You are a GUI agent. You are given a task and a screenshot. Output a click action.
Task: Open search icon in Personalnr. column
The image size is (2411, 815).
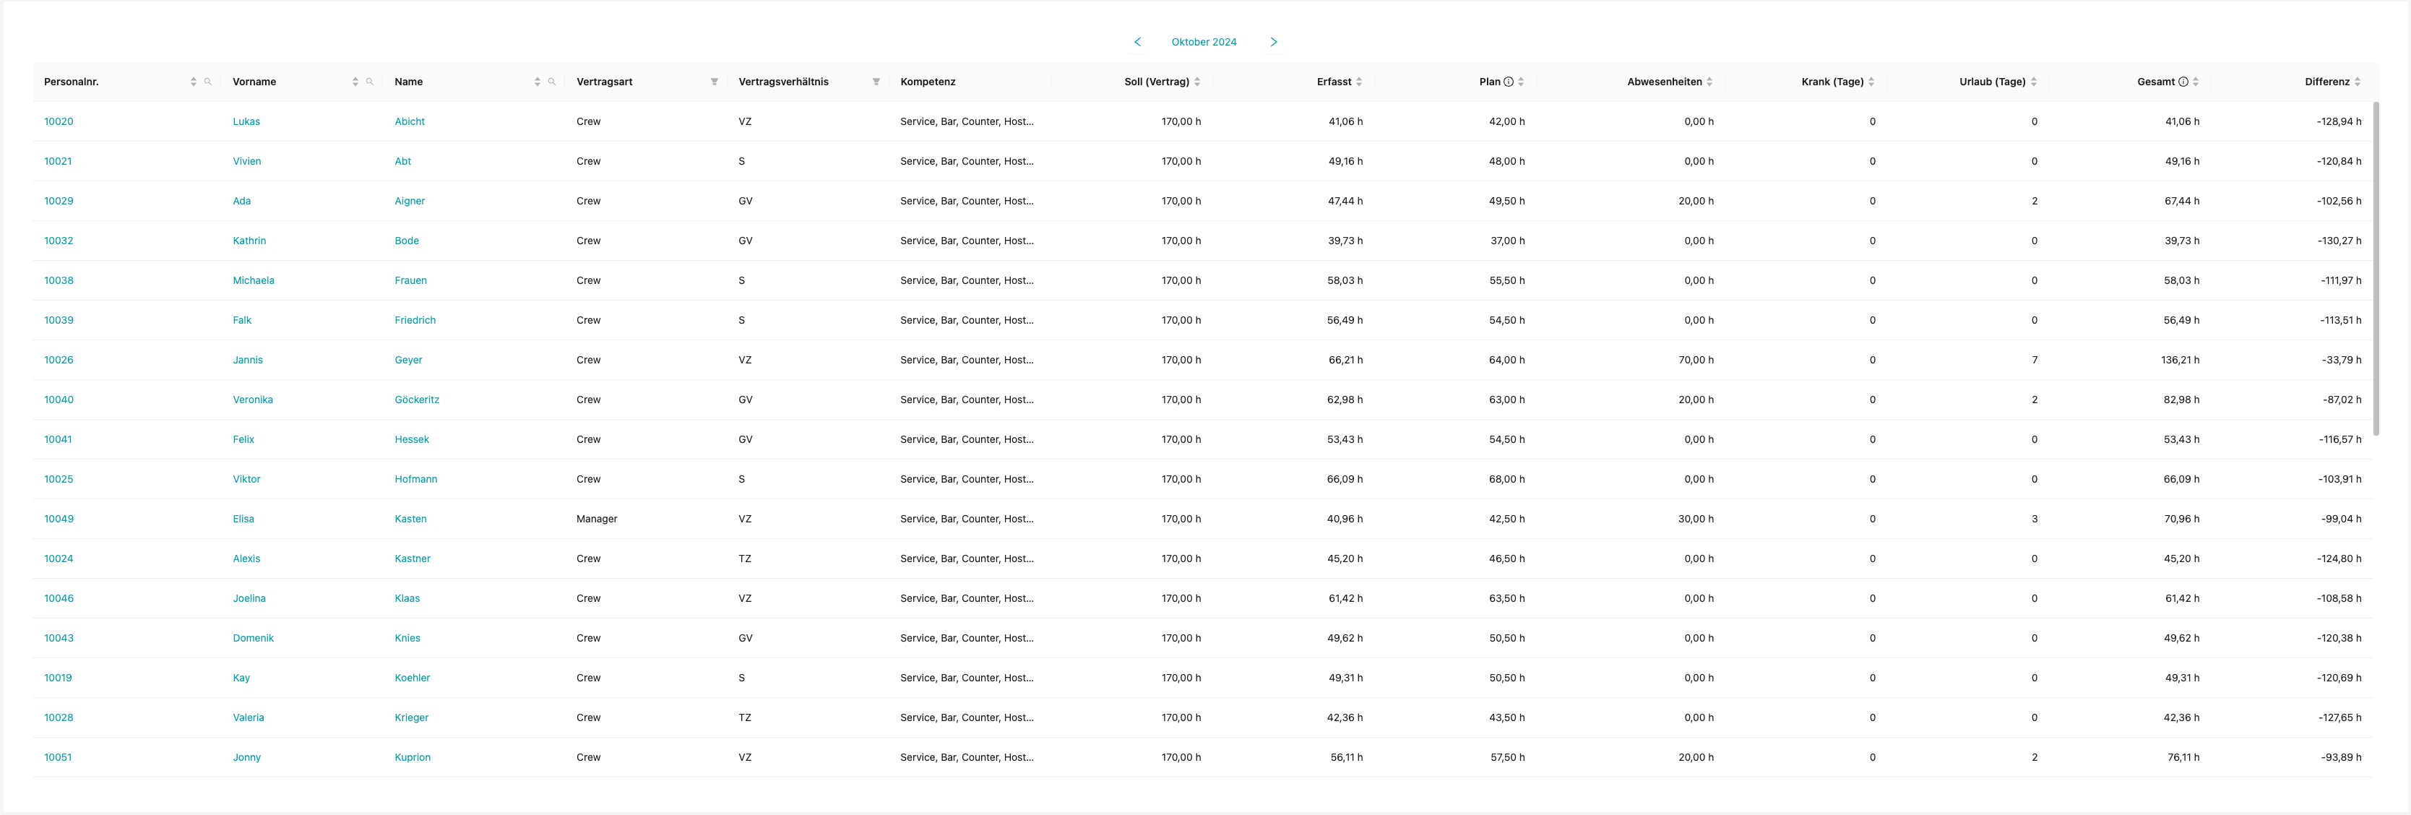point(208,82)
